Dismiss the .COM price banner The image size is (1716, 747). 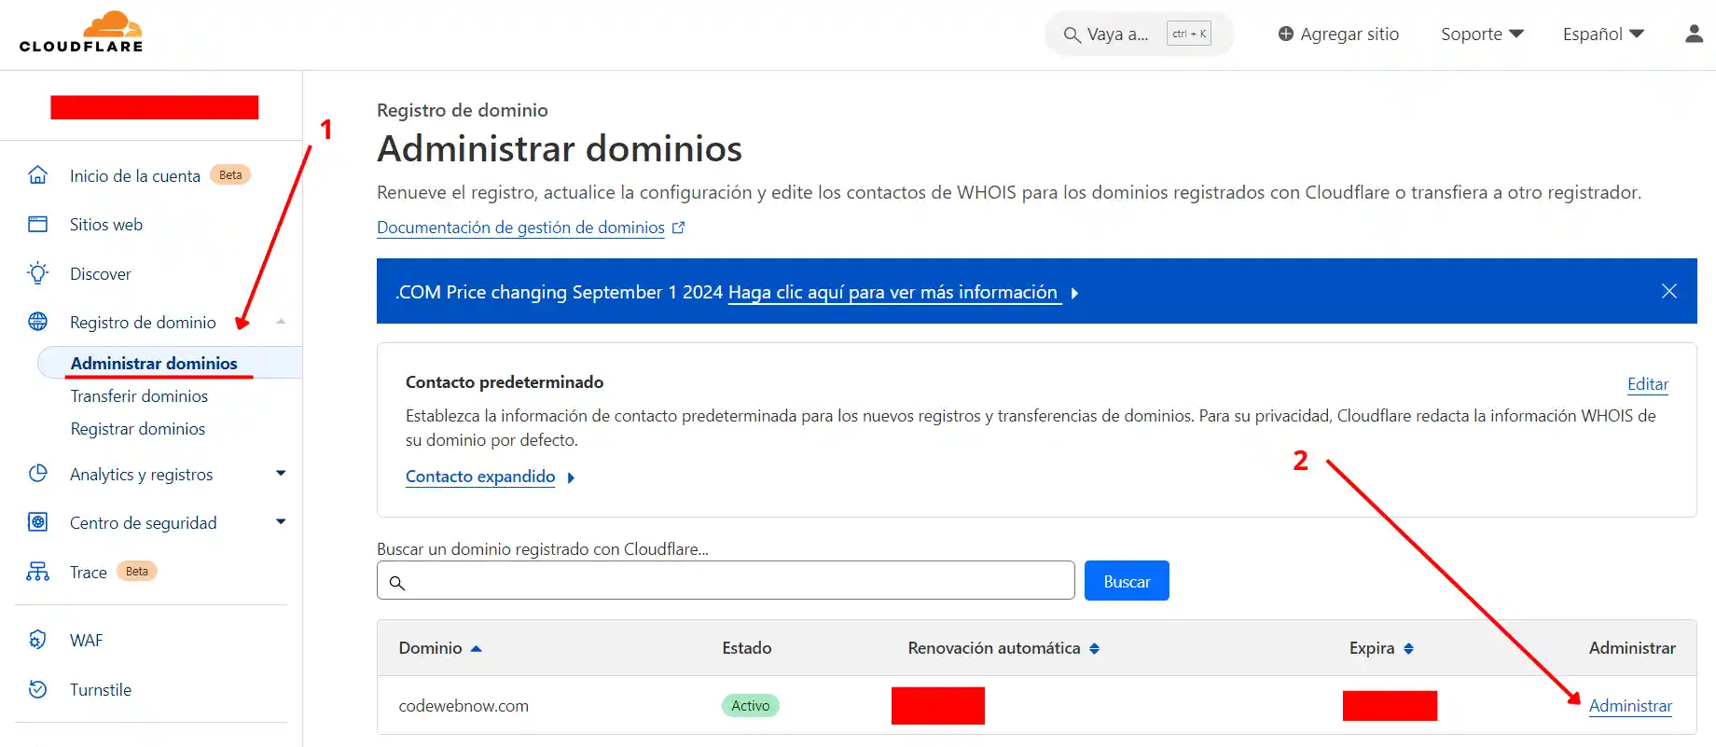[x=1669, y=291]
